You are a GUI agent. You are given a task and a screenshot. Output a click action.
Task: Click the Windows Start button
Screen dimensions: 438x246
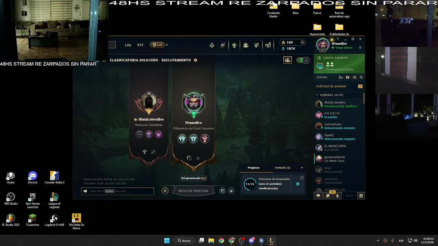(167, 241)
